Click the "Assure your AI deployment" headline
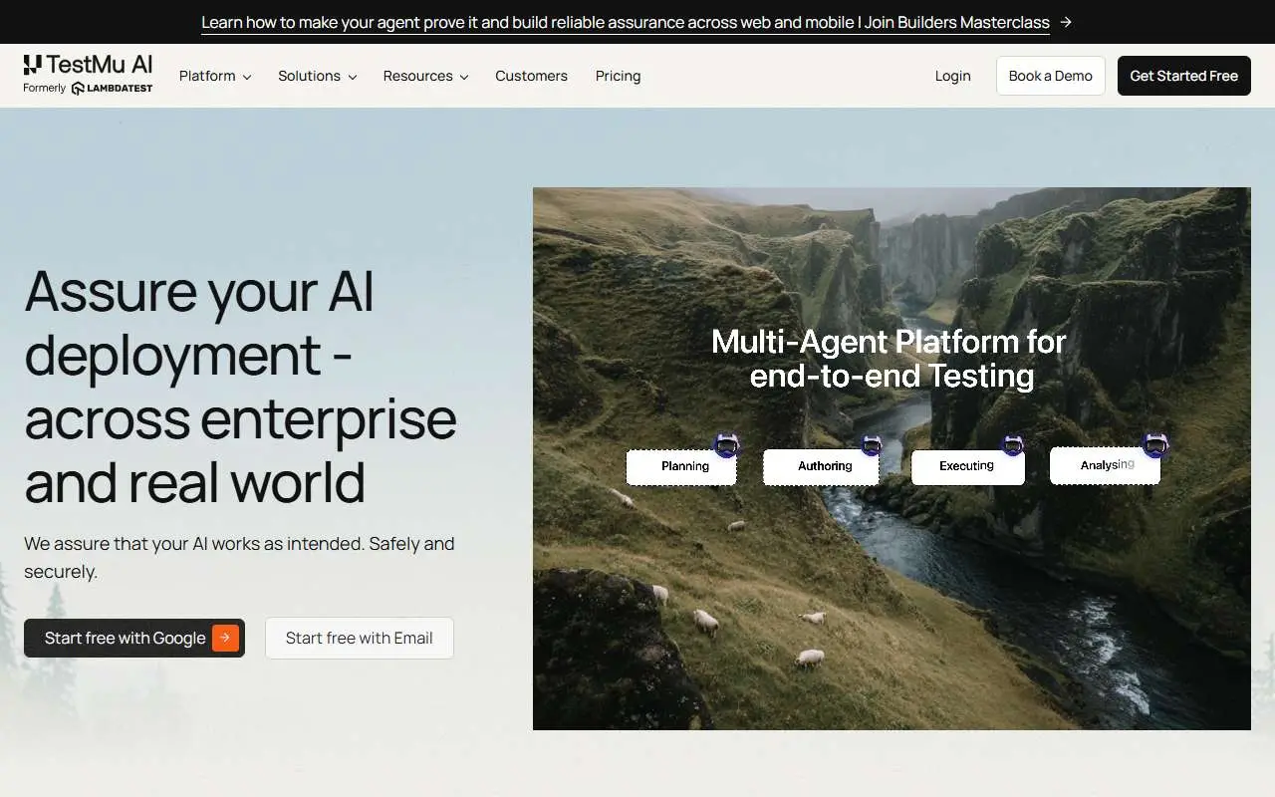The height and width of the screenshot is (797, 1275). point(241,386)
